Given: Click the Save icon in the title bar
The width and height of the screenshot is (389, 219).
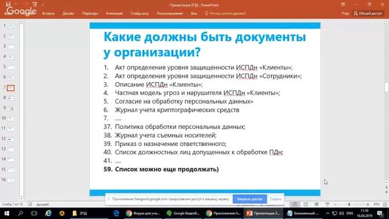Looking at the screenshot, I should [x=8, y=4].
